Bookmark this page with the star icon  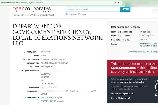[119, 3]
